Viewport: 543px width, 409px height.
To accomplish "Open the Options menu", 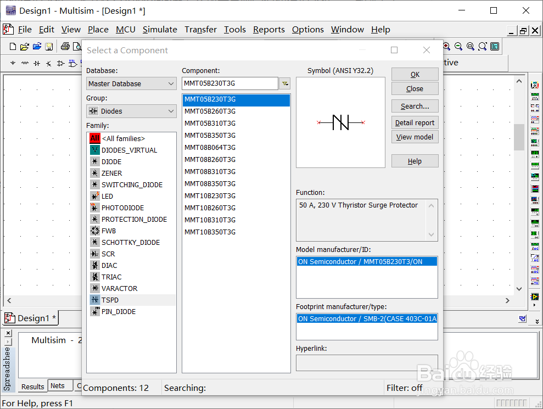I will tap(307, 30).
